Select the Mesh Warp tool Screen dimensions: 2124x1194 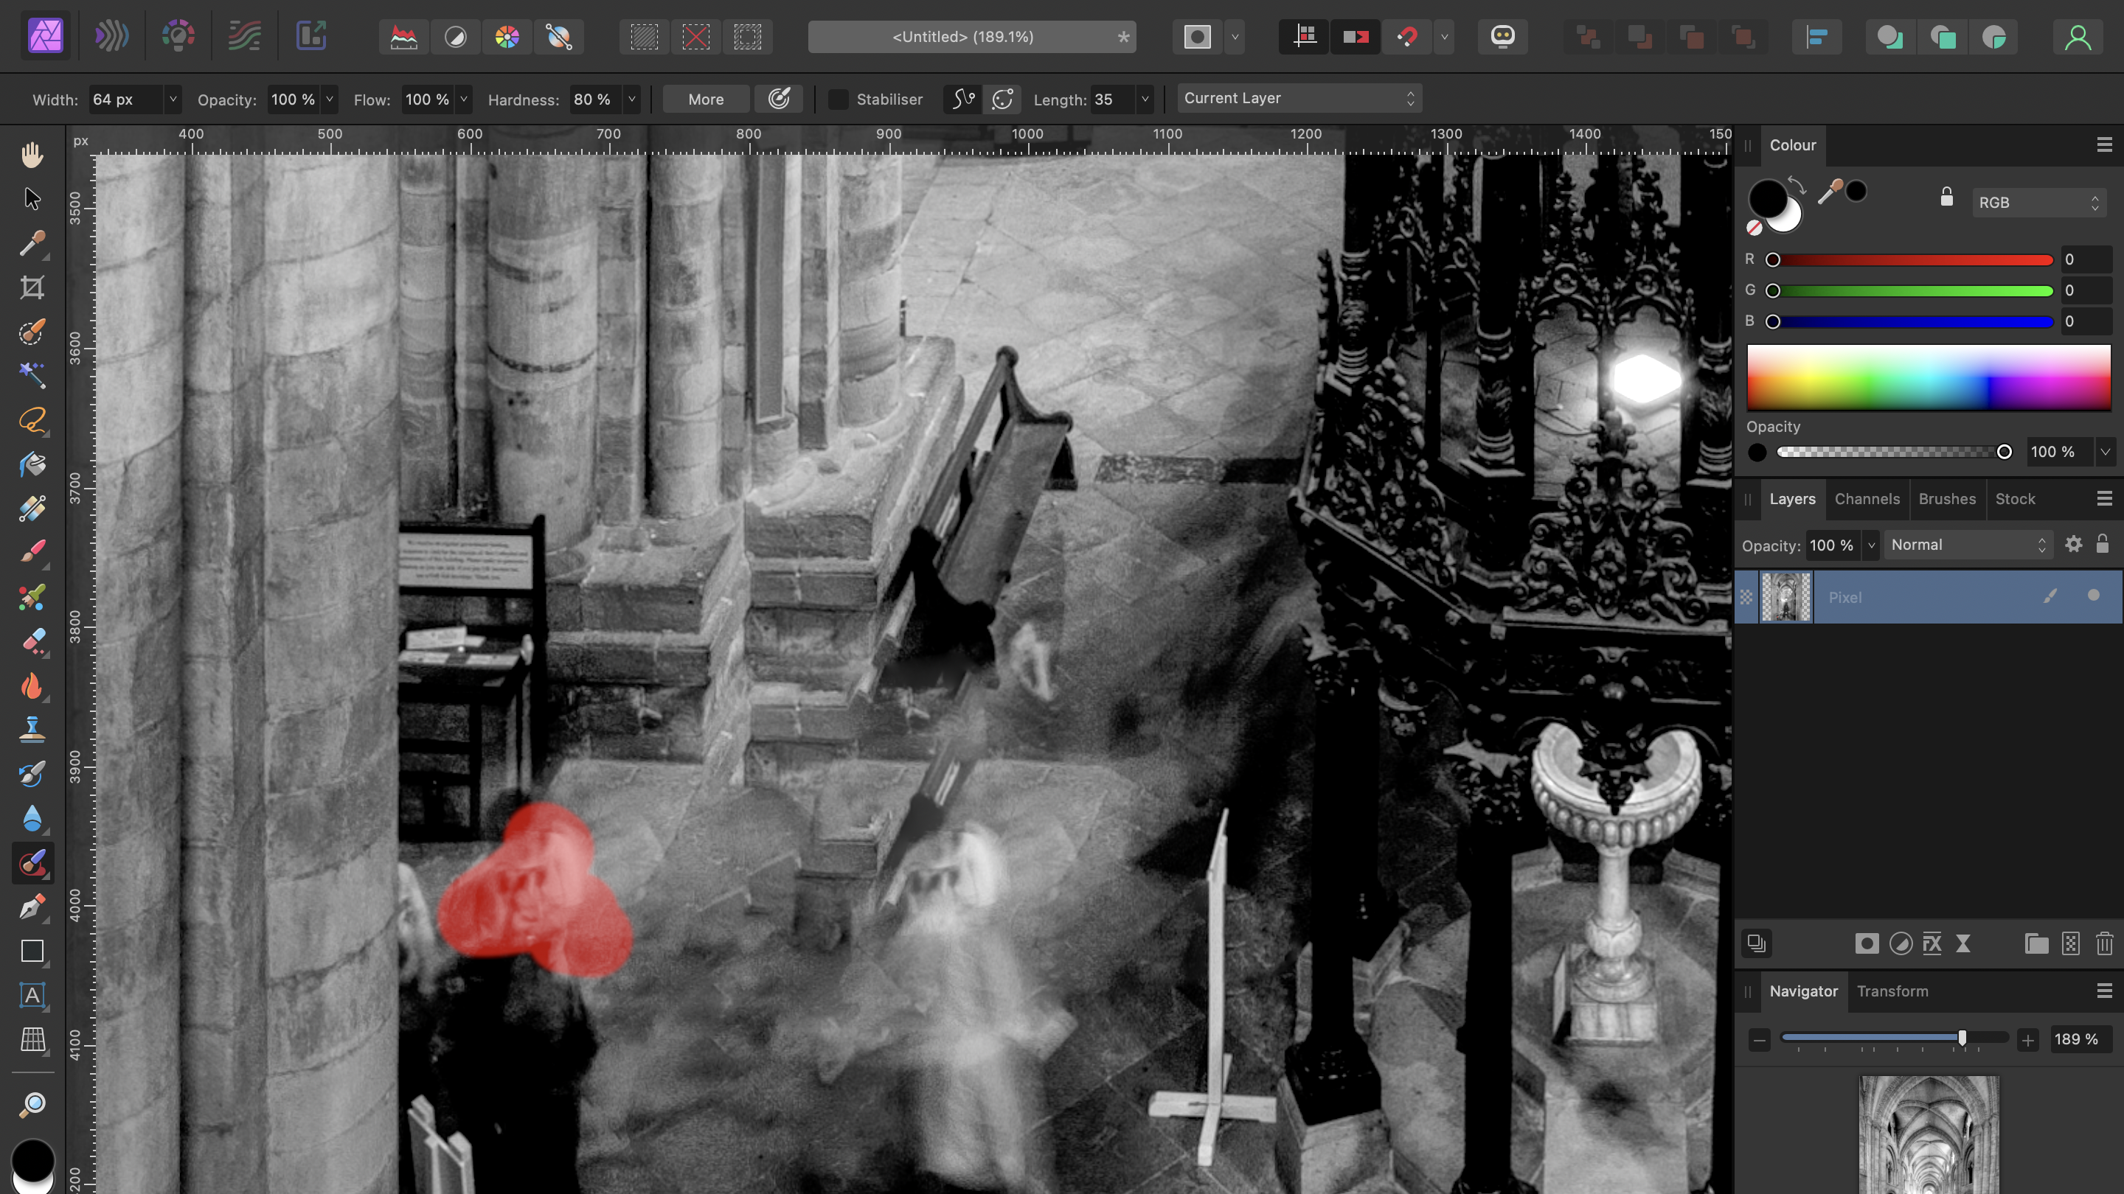[32, 1040]
